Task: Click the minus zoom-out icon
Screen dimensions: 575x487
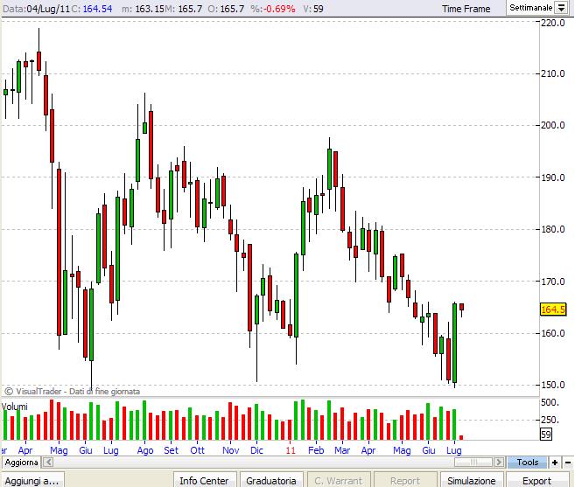Action: coord(567,462)
